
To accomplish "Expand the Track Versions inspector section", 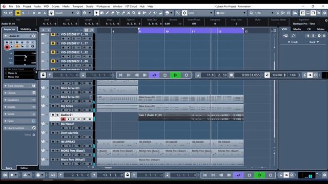I will (20, 86).
